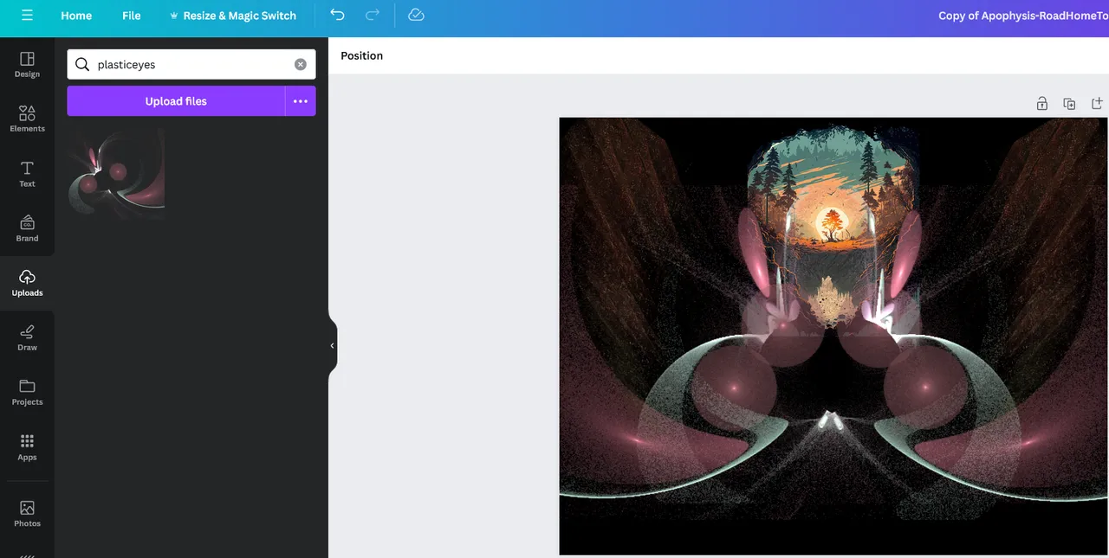
Task: Open the Text sidebar tab
Action: point(27,174)
